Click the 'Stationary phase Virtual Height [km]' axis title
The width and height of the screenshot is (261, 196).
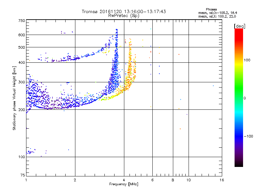[x=14, y=98]
